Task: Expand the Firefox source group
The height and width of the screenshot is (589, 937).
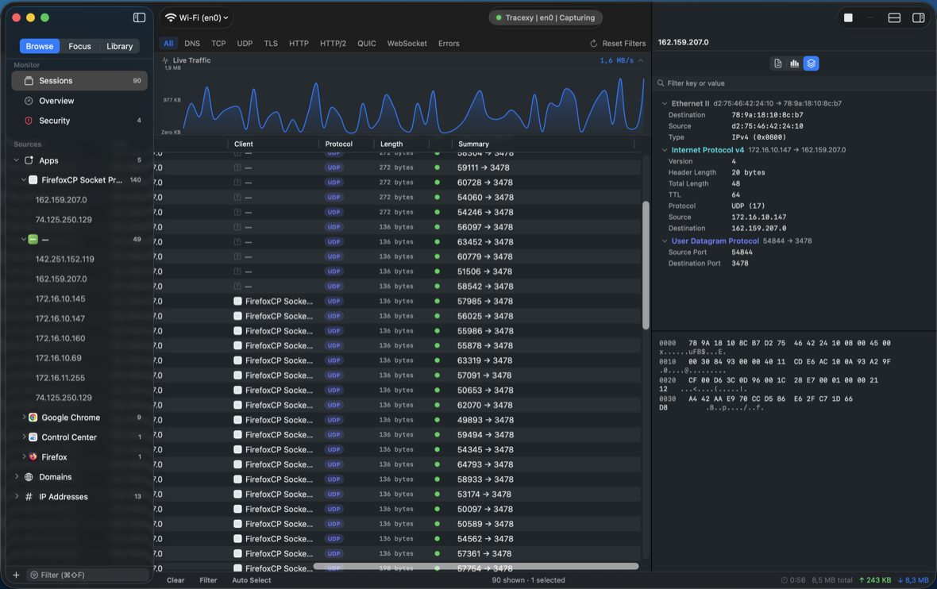Action: pyautogui.click(x=23, y=456)
